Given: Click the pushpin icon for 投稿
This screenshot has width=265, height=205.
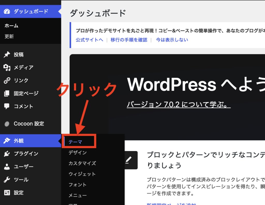Looking at the screenshot, I should (7, 54).
